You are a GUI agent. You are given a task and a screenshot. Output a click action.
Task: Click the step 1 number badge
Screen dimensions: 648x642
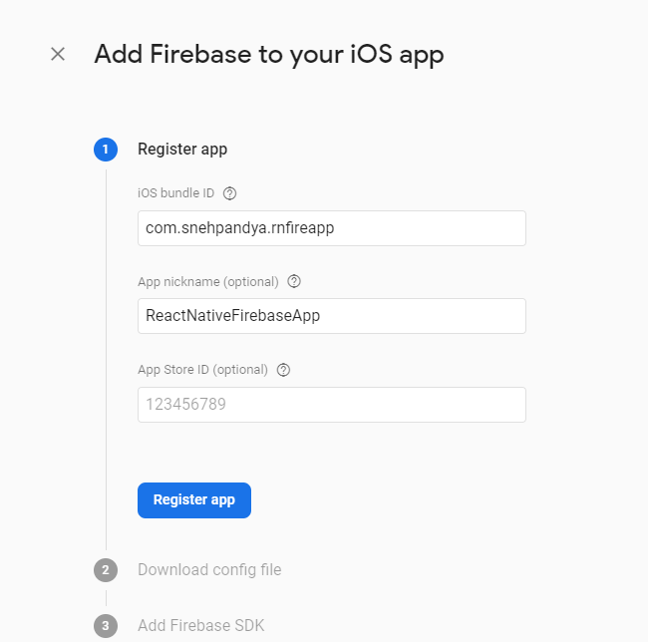click(106, 150)
